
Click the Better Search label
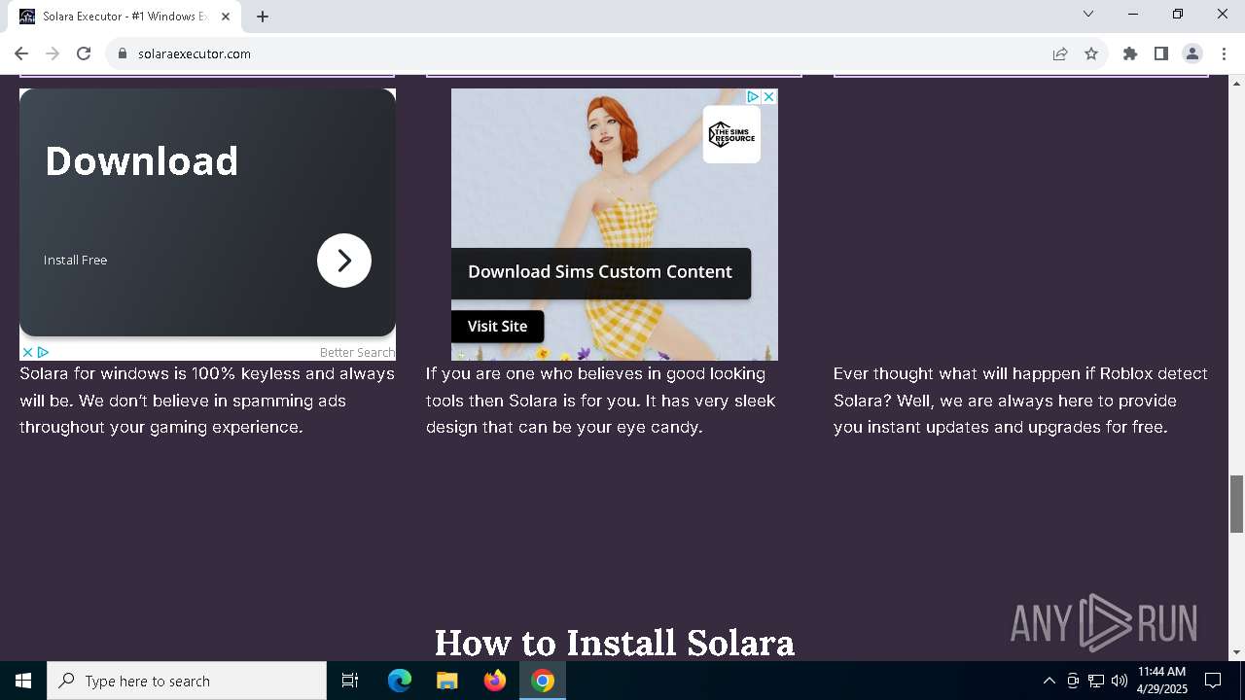pyautogui.click(x=357, y=352)
